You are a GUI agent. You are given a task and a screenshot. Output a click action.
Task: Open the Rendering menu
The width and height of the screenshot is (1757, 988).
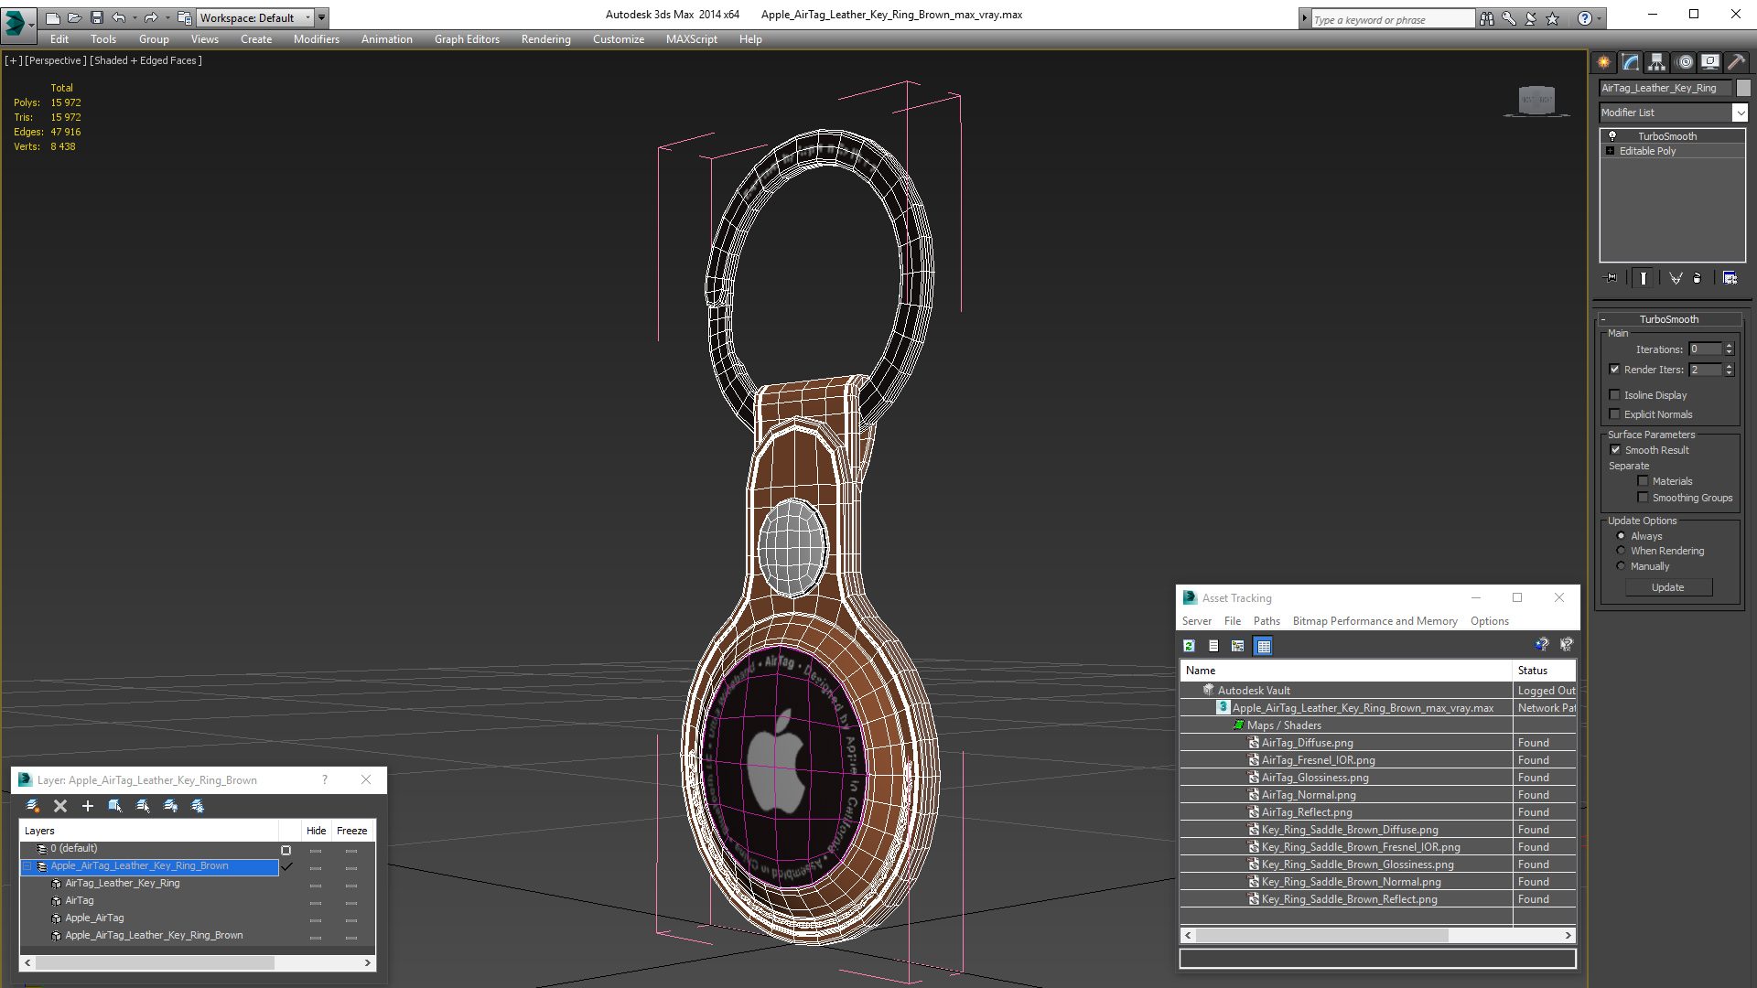pos(545,39)
